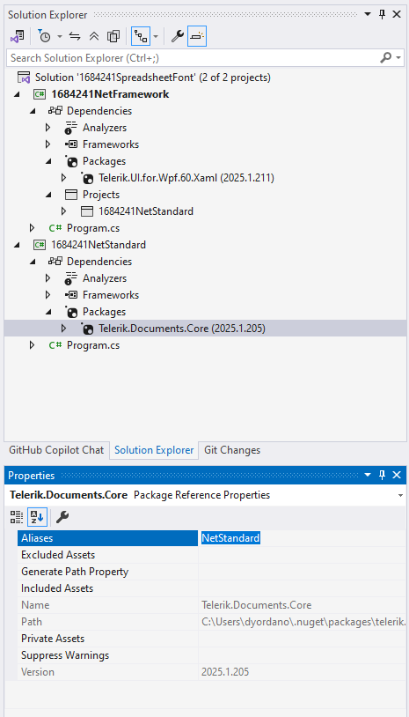Select the Program.cs file under 1684241NetStandard
This screenshot has width=409, height=717.
(93, 345)
